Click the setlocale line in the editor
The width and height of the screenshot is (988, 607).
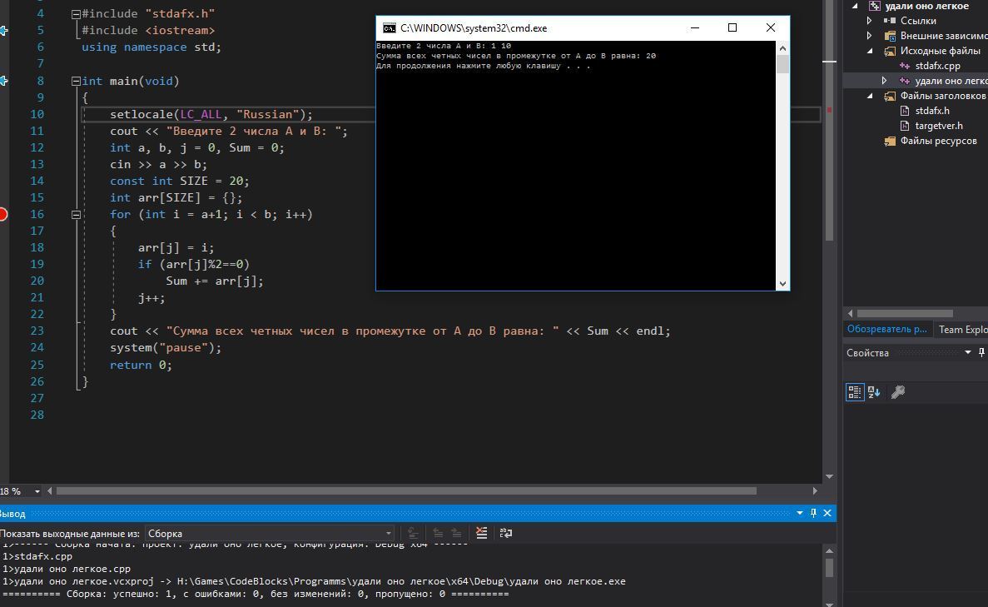211,114
